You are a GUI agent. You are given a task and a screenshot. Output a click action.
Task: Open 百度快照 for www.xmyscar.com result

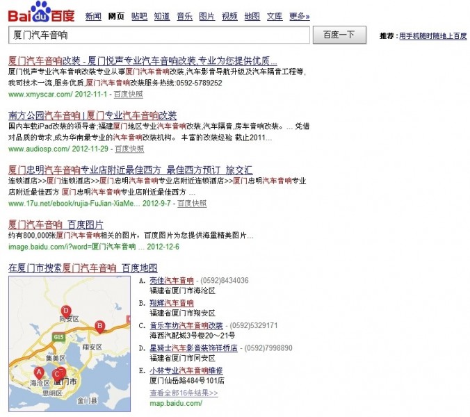(129, 95)
